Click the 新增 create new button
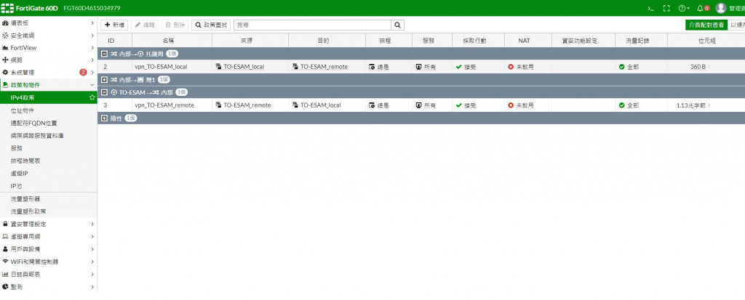 (x=114, y=25)
